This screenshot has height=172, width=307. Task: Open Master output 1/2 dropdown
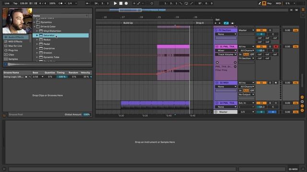point(246,112)
